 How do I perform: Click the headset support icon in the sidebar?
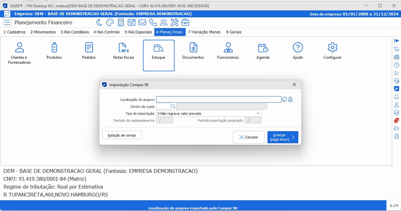click(396, 81)
